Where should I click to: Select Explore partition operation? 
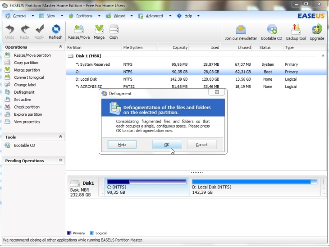pos(23,114)
